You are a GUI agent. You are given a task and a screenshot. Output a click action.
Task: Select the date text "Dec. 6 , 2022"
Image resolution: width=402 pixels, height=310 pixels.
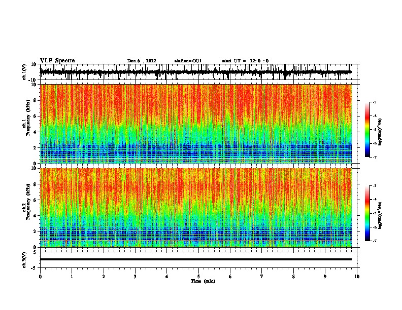click(142, 61)
